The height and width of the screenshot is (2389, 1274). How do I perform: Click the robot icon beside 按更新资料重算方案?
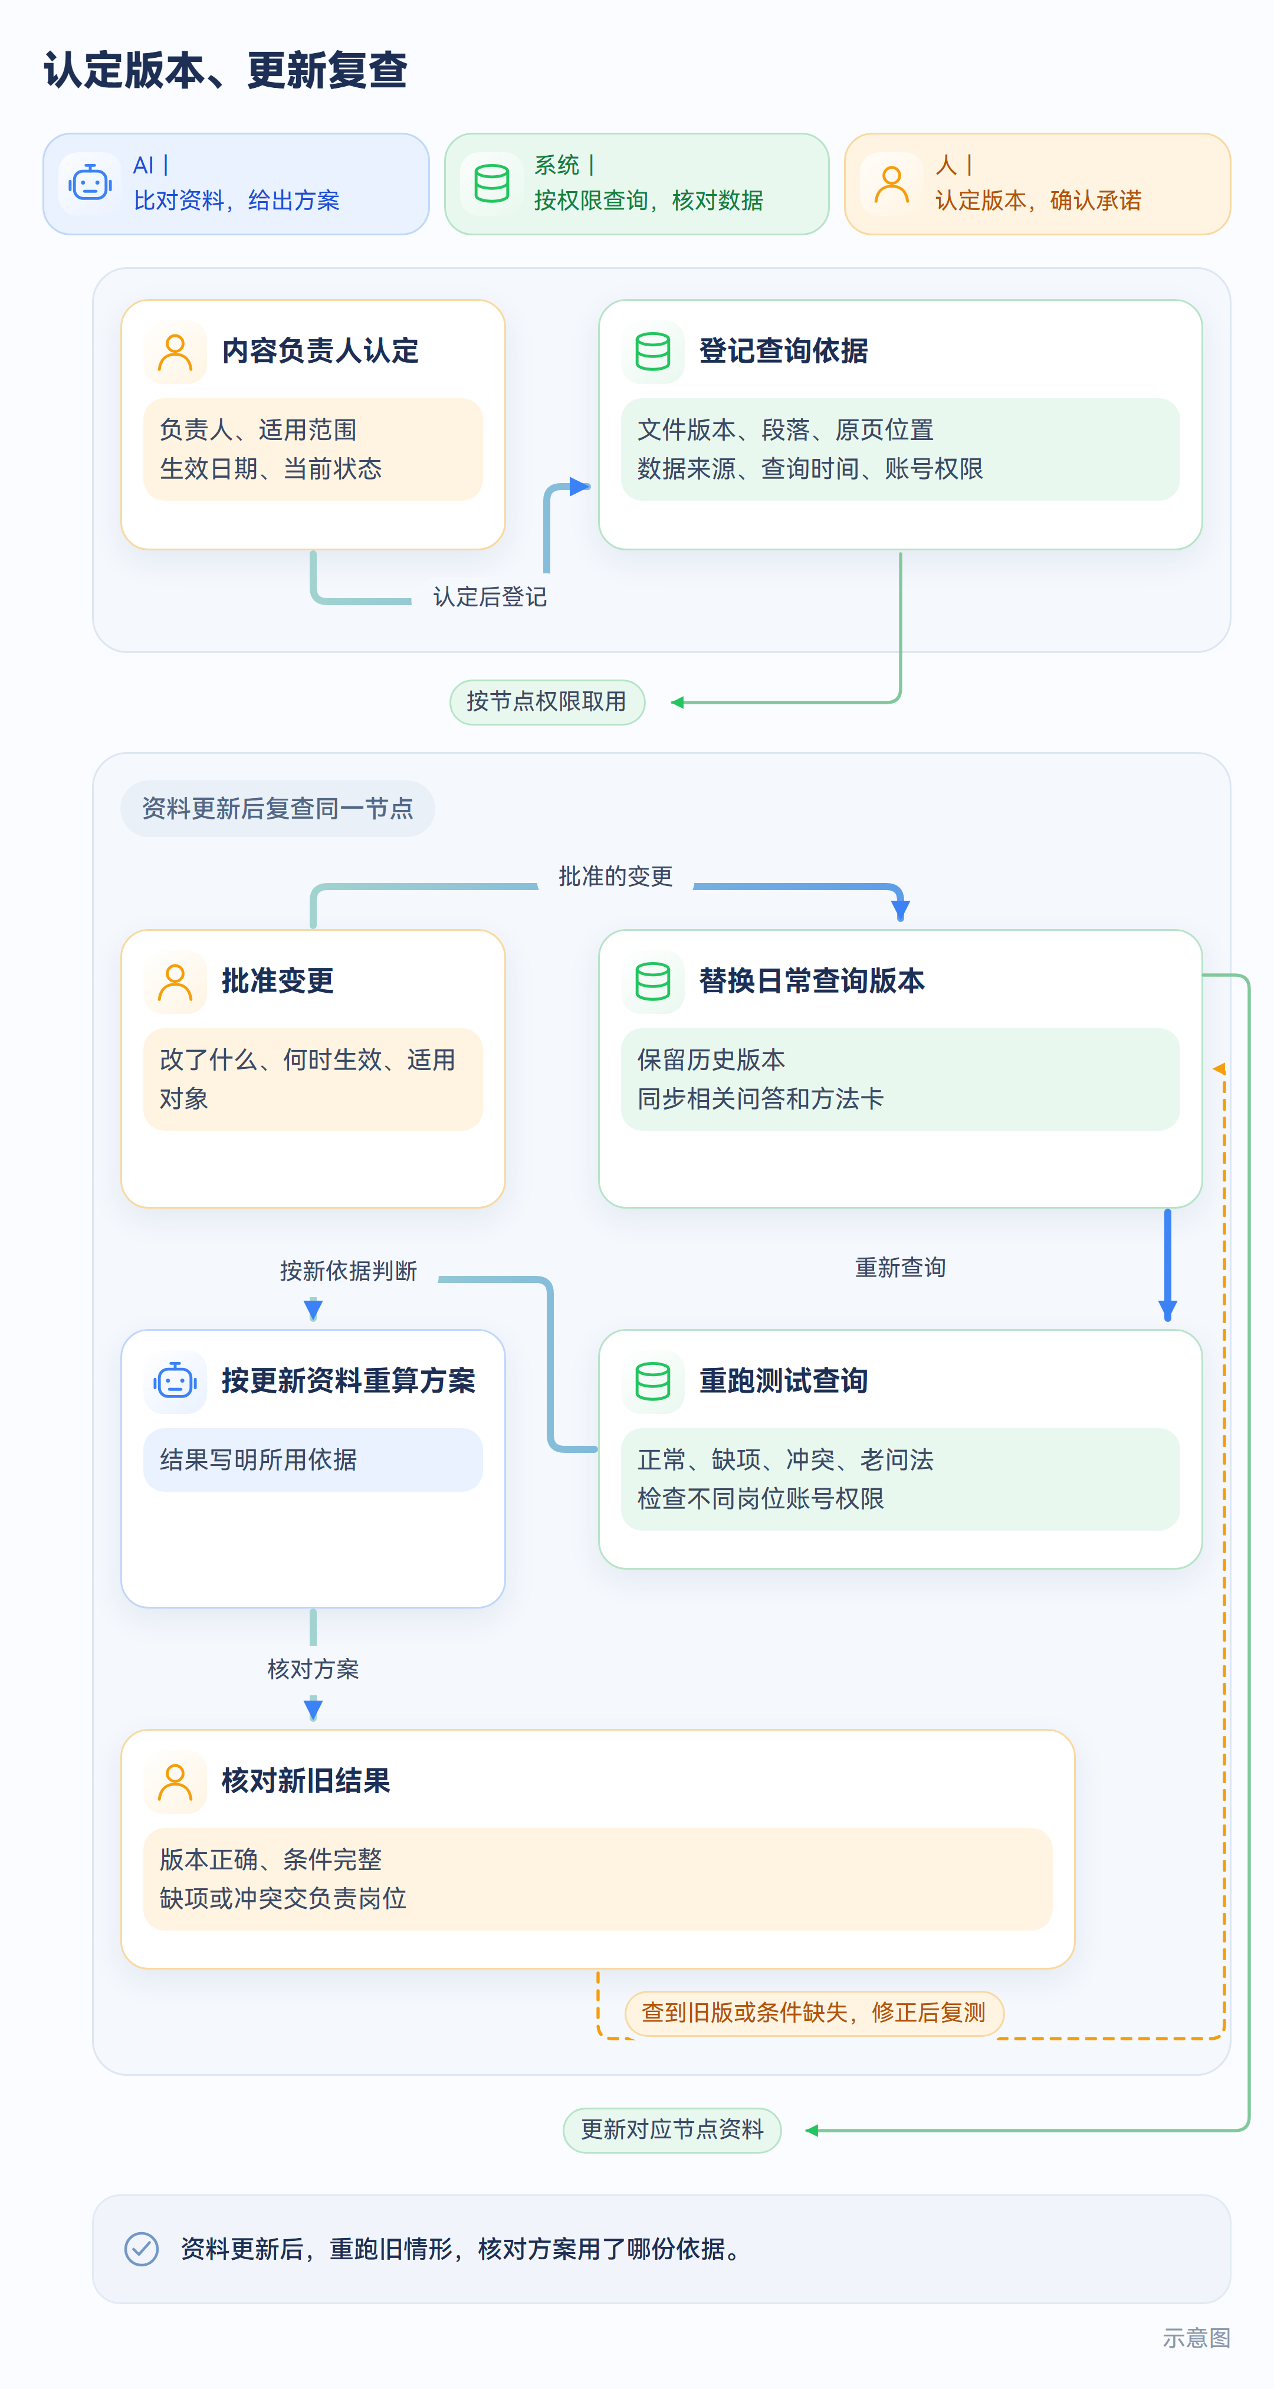(x=175, y=1382)
